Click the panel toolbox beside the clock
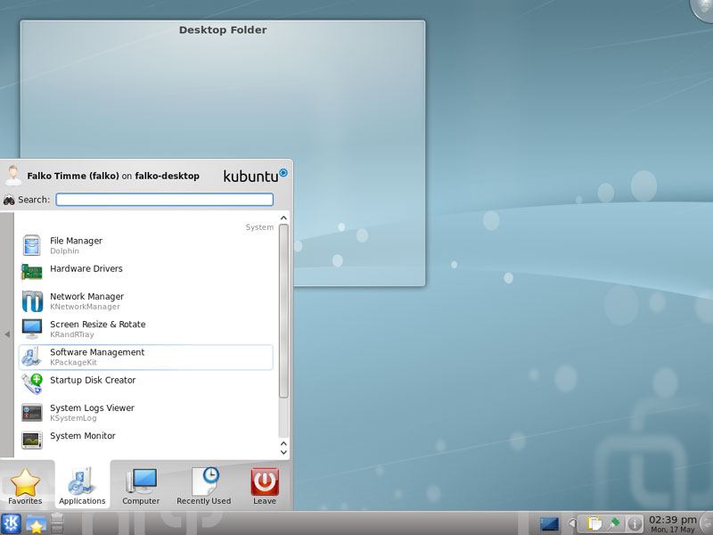Viewport: 713px width, 535px height. [707, 523]
